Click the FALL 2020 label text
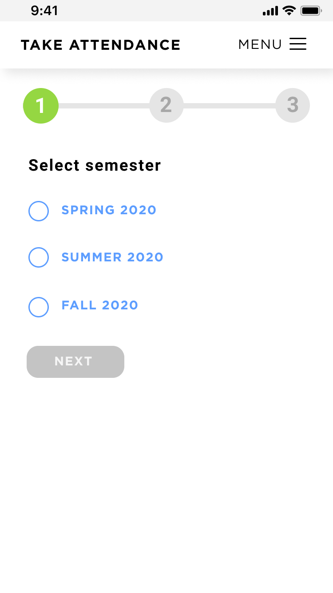Viewport: 333px width, 593px height. (100, 305)
